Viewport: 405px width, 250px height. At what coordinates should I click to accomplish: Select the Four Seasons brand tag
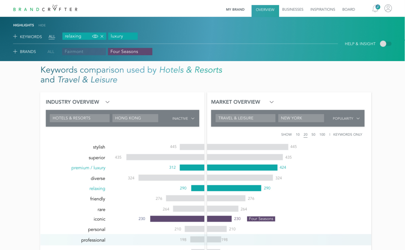click(130, 52)
